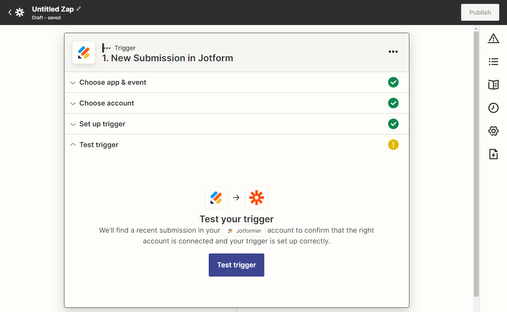The image size is (507, 312).
Task: Open the warning issues sidebar icon
Action: (x=493, y=39)
